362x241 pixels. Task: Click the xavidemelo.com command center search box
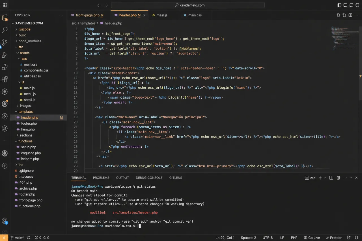(188, 5)
